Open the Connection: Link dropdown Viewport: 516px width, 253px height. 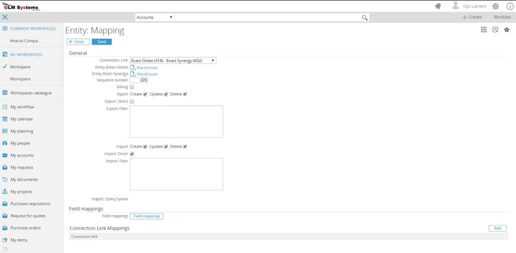173,61
